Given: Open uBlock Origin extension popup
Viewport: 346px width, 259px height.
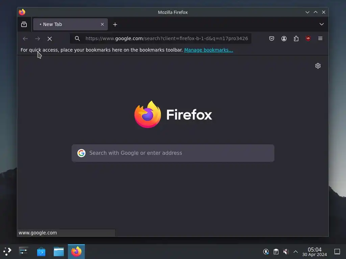Looking at the screenshot, I should (x=308, y=38).
